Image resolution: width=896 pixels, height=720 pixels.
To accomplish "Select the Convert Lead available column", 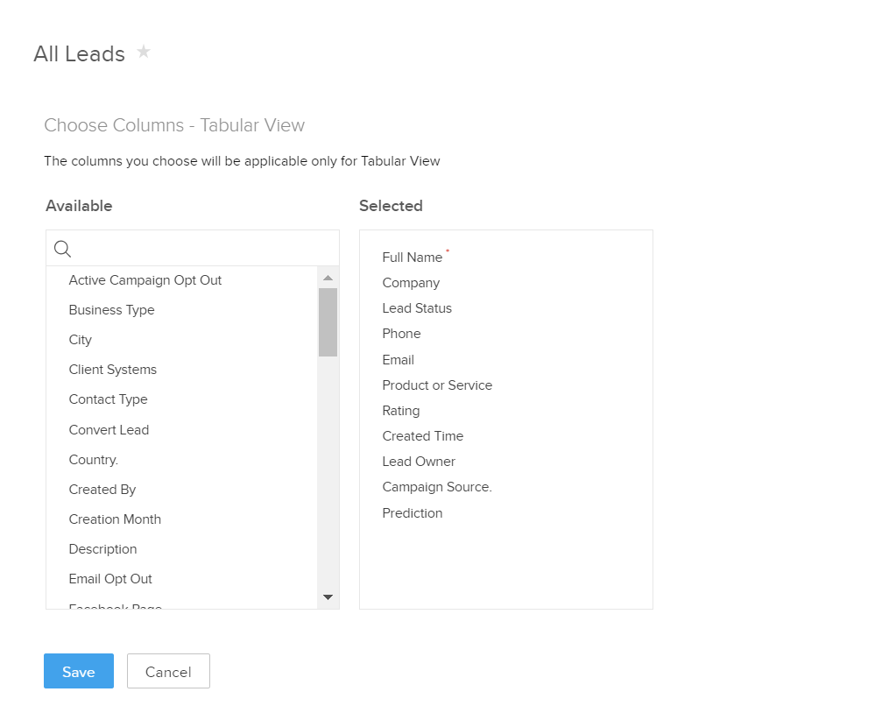I will pos(109,430).
